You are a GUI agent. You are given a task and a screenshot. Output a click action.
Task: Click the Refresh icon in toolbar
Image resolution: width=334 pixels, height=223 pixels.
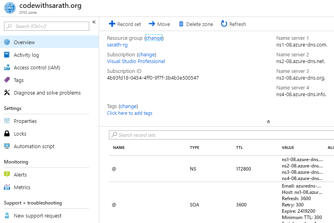[224, 24]
